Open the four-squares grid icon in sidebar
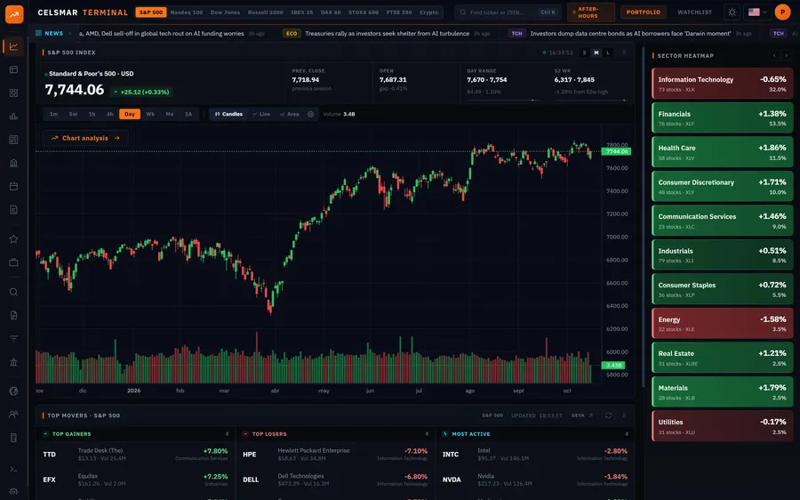This screenshot has height=500, width=800. [x=13, y=93]
